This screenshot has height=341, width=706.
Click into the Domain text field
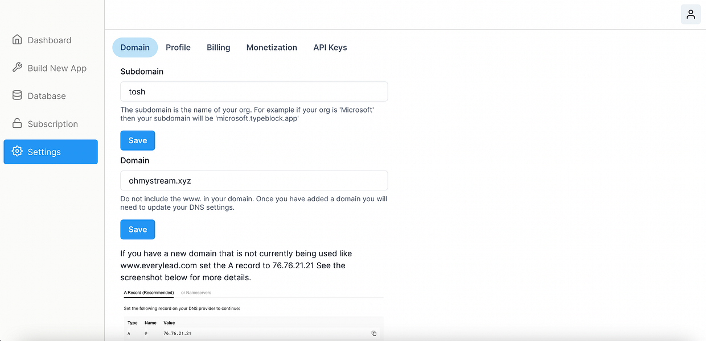(254, 181)
